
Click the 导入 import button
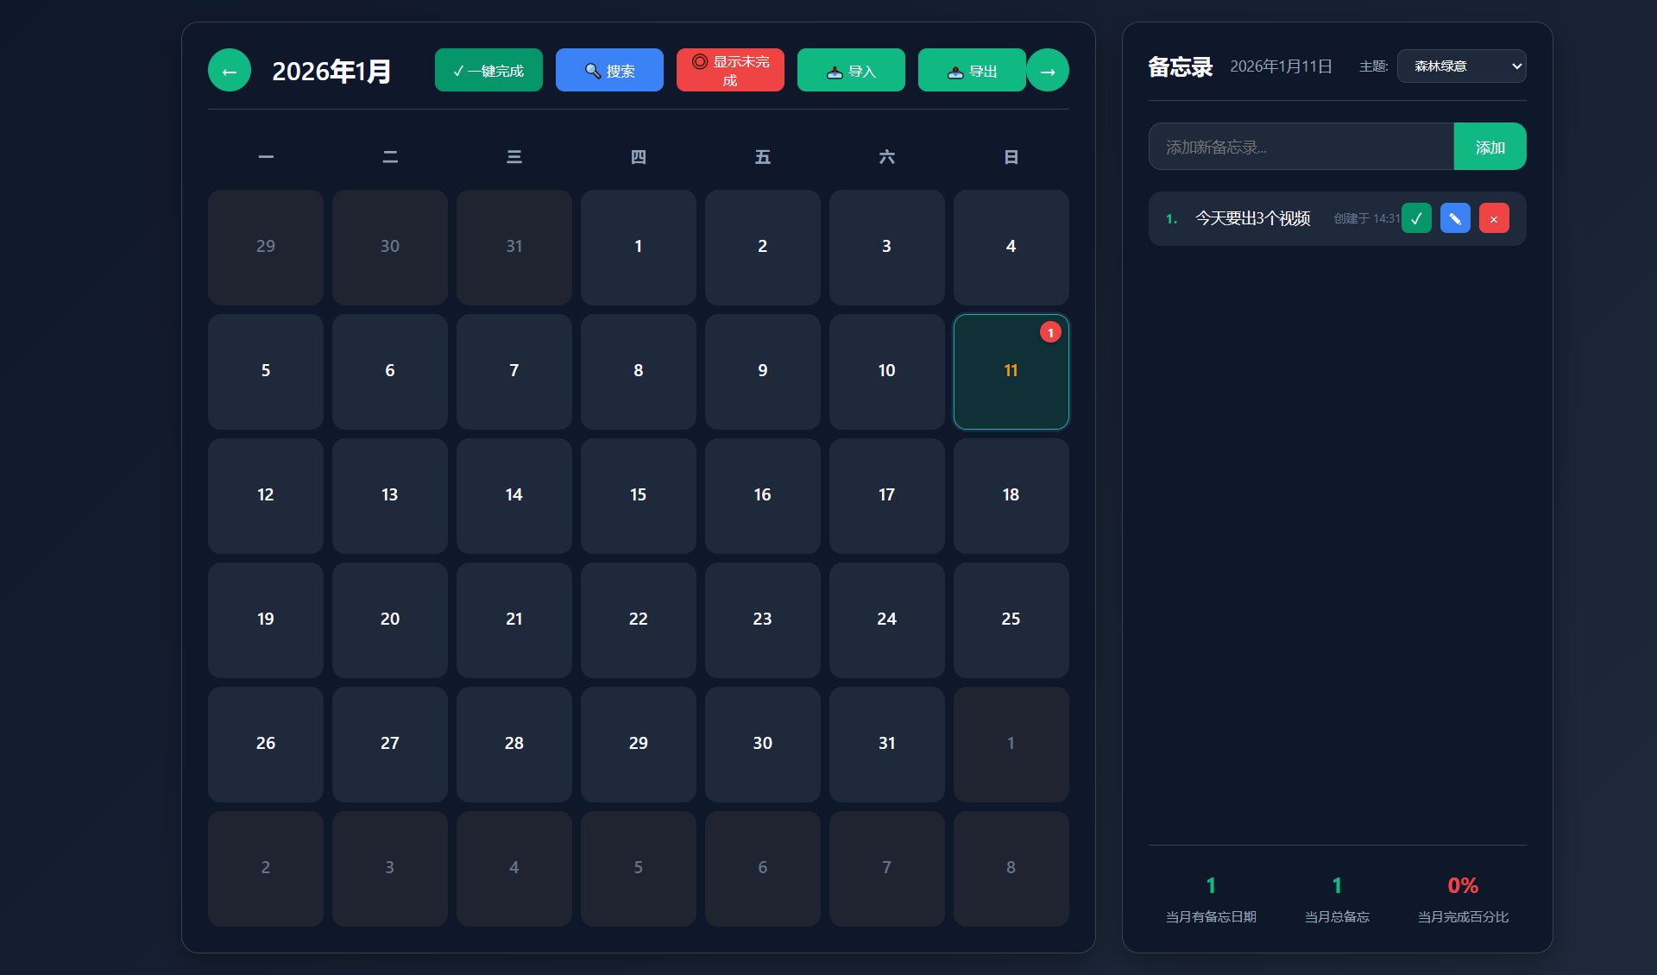(x=851, y=71)
